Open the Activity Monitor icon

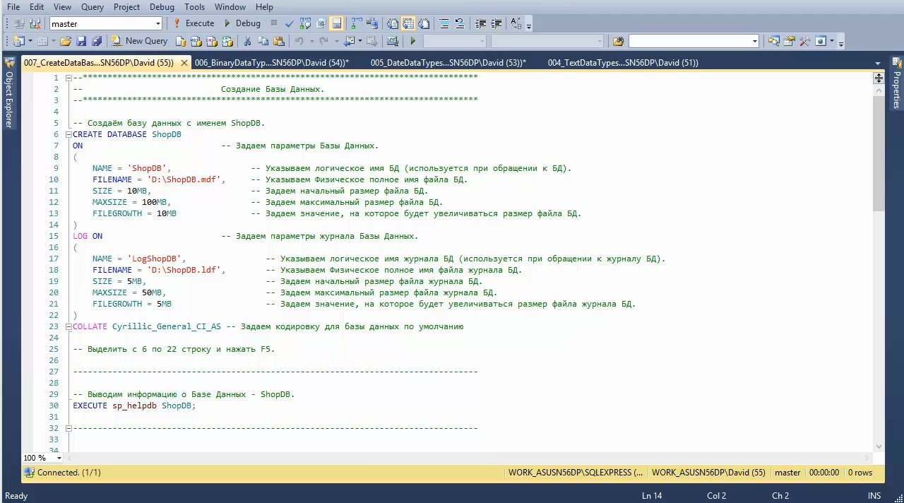[x=392, y=41]
